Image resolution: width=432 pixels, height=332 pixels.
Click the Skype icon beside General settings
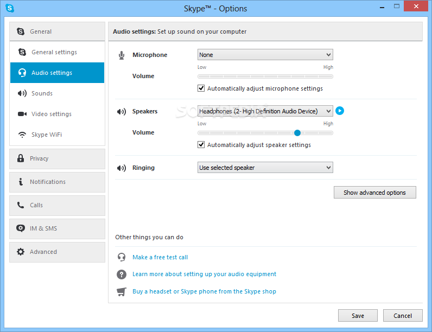pyautogui.click(x=22, y=52)
